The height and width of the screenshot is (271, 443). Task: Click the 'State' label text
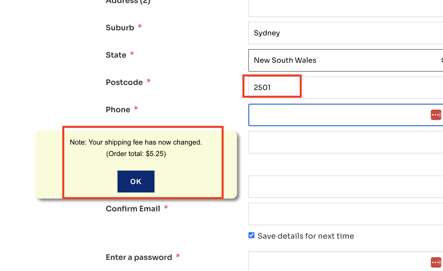click(116, 55)
